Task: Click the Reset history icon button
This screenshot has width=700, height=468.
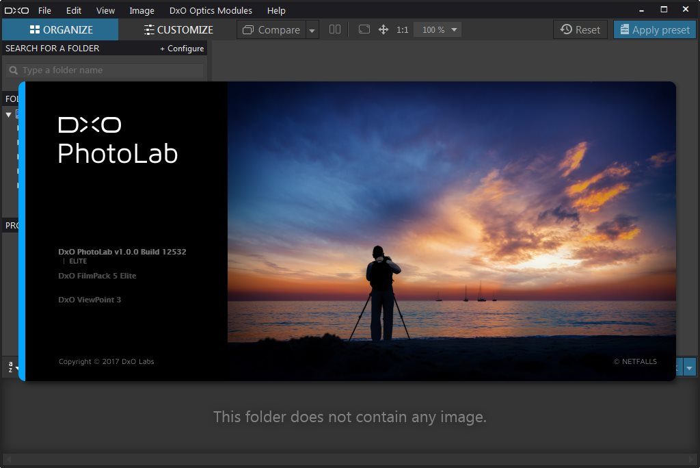Action: tap(580, 29)
